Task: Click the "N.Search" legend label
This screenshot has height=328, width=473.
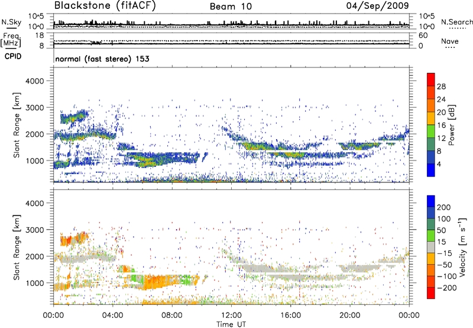Action: click(x=456, y=22)
